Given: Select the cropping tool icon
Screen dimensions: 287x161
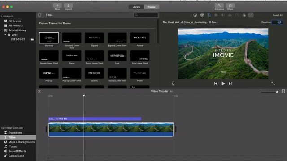Looking at the screenshot, I should (209, 15).
